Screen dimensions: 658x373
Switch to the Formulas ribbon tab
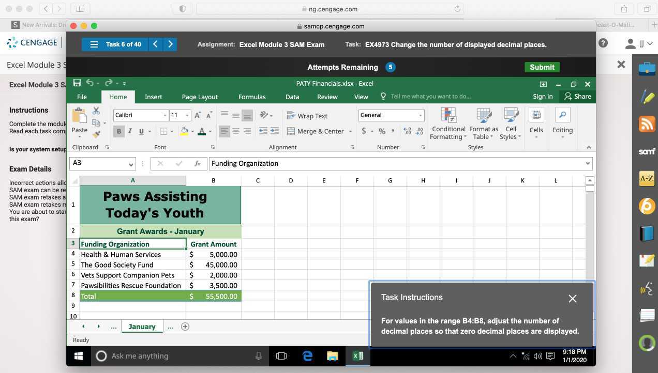tap(252, 97)
